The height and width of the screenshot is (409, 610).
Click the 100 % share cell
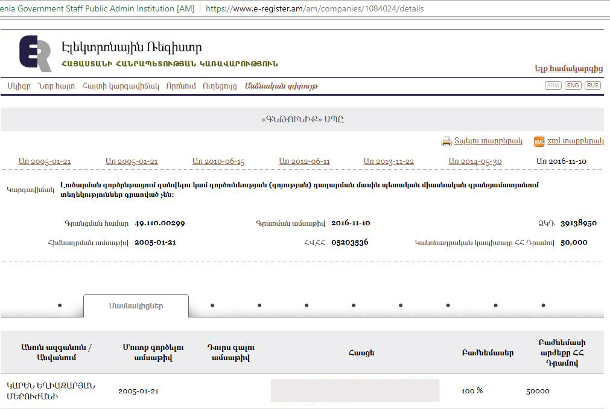tap(472, 391)
